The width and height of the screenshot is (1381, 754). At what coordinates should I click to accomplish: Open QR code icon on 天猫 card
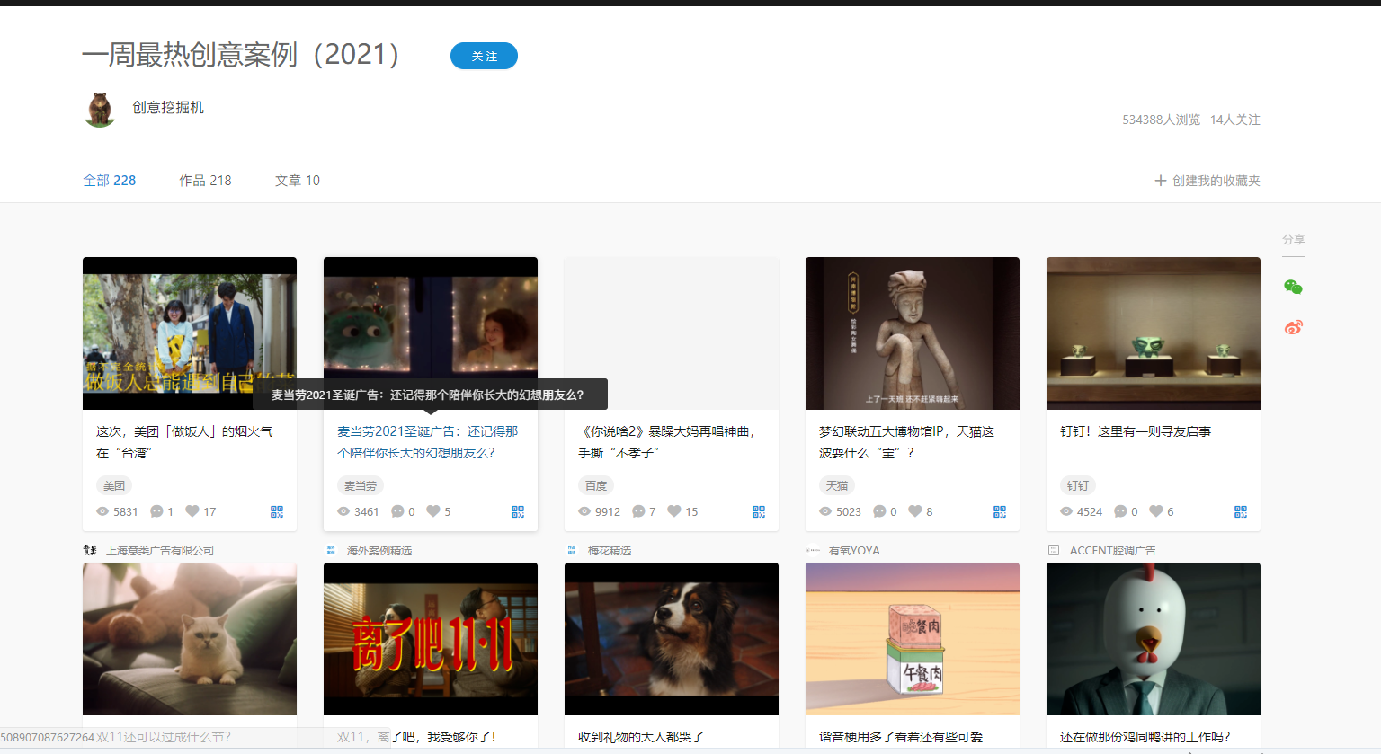coord(1000,511)
